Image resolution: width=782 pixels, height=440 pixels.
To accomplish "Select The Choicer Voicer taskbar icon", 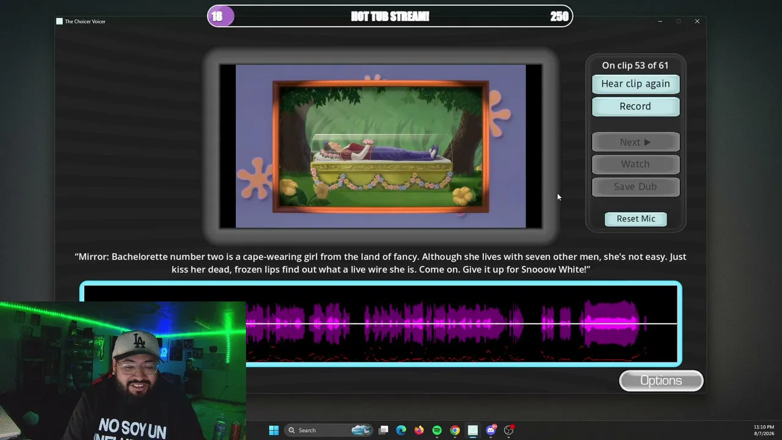I will [472, 430].
